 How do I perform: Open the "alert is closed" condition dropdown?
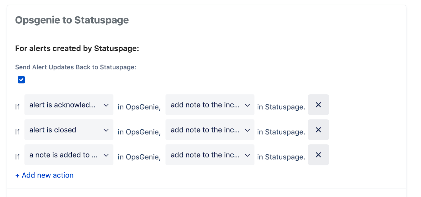[x=68, y=130]
